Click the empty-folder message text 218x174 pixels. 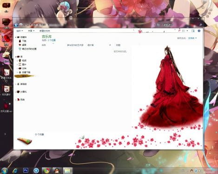[x=120, y=52]
